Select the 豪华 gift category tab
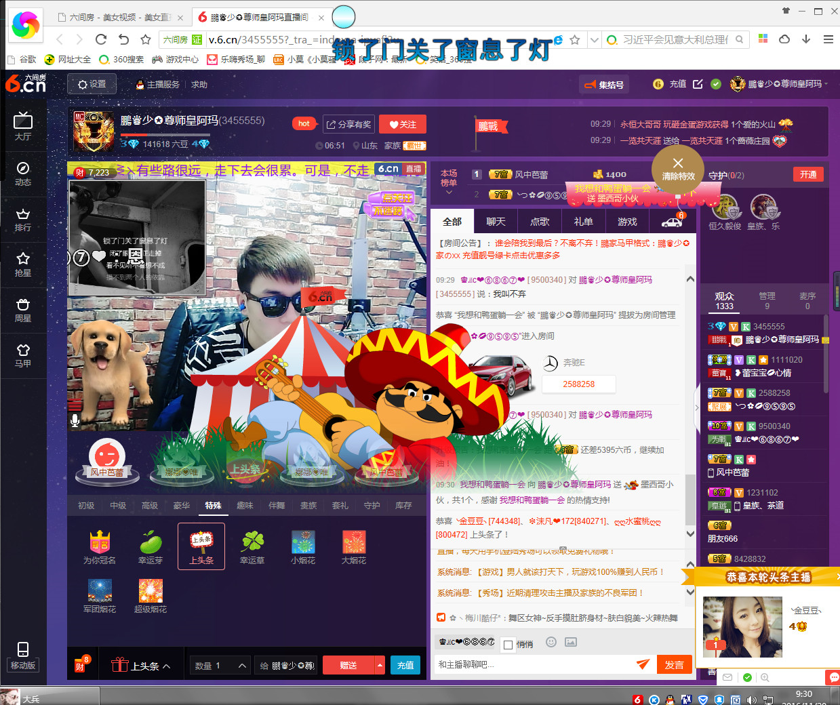 [182, 506]
